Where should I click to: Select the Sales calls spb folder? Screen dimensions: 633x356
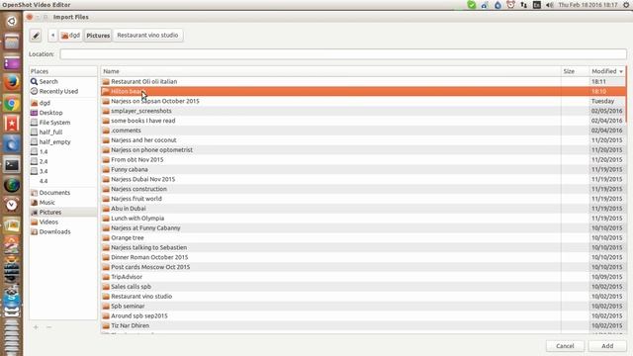click(363, 286)
